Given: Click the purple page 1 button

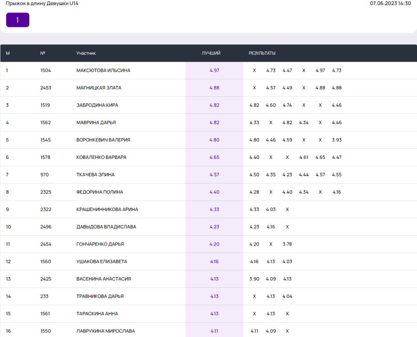Looking at the screenshot, I should (x=18, y=20).
